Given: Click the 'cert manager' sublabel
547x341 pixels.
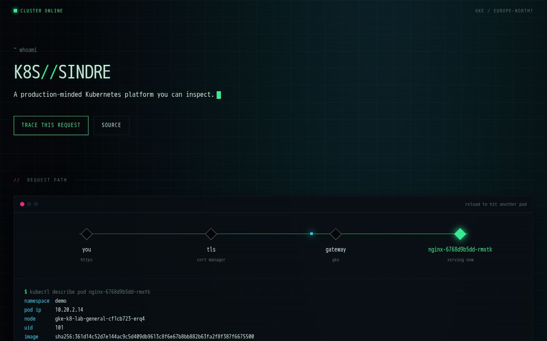Looking at the screenshot, I should point(211,260).
